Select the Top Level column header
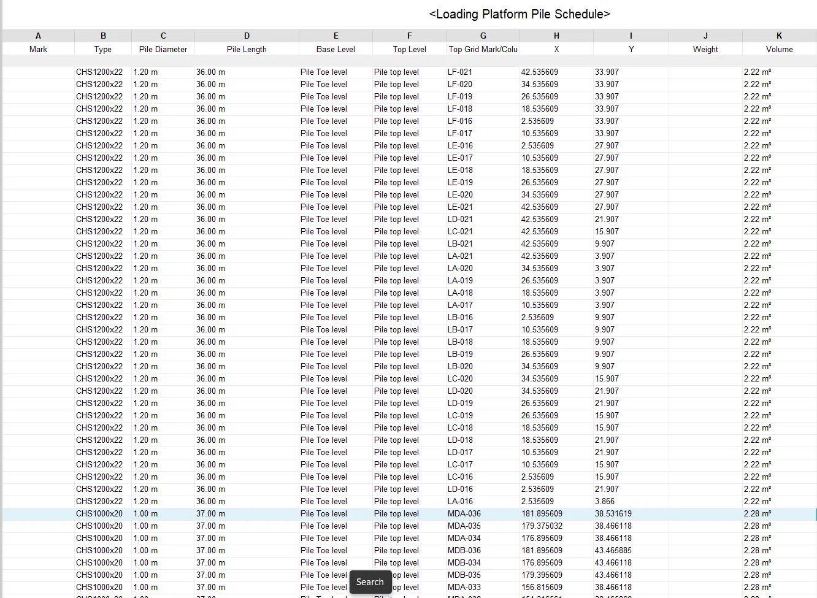The height and width of the screenshot is (598, 817). click(x=409, y=49)
